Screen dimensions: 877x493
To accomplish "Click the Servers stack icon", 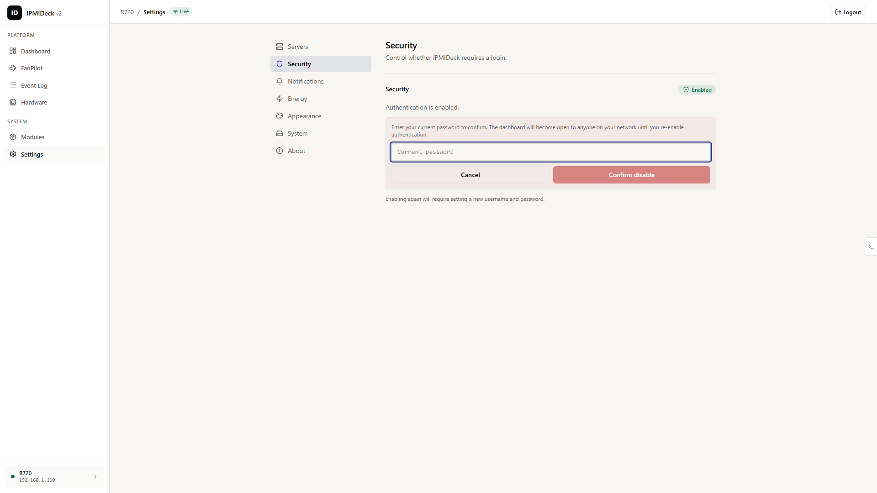I will click(x=280, y=47).
